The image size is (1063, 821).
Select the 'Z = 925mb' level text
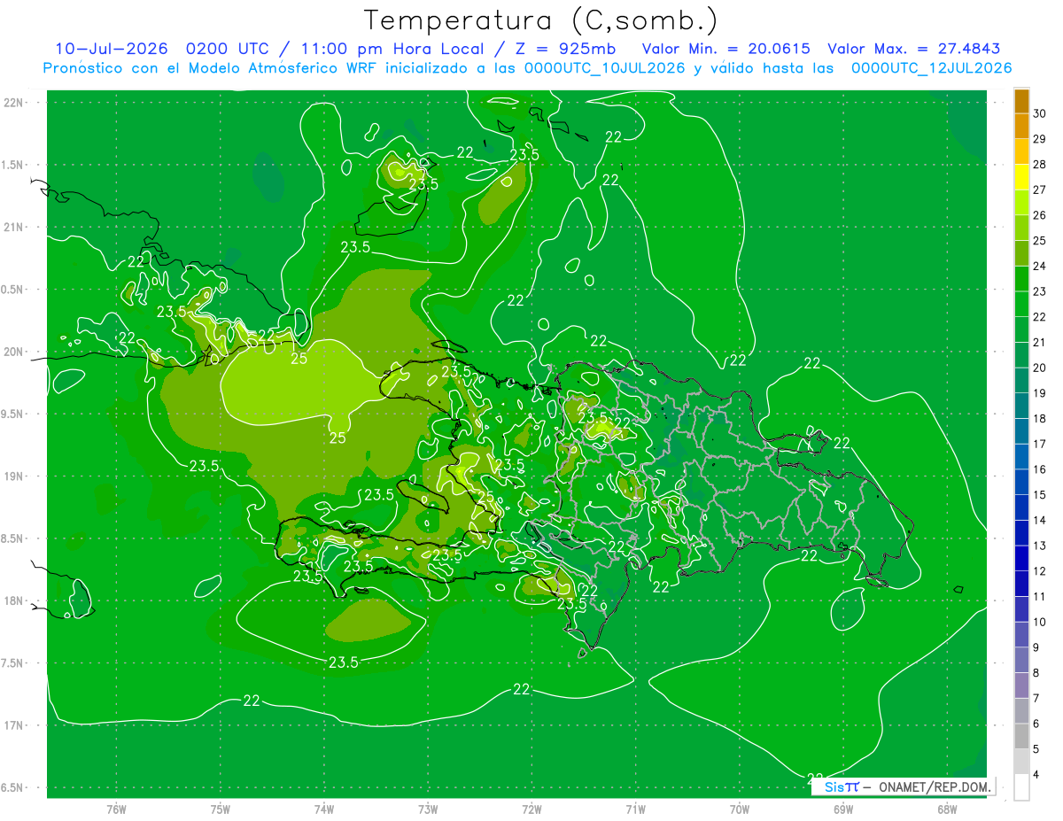(x=566, y=49)
